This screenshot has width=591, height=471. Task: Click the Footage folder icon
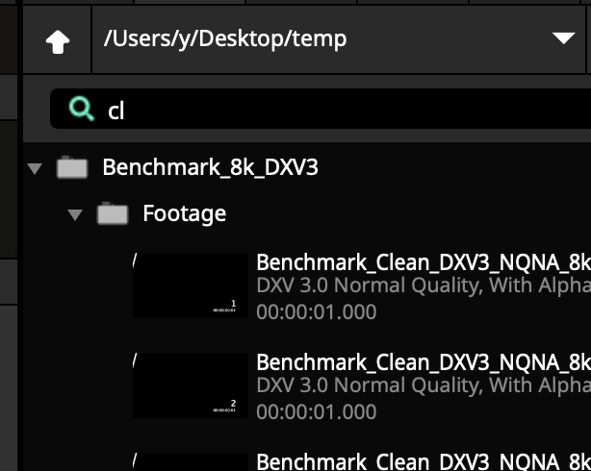(113, 213)
